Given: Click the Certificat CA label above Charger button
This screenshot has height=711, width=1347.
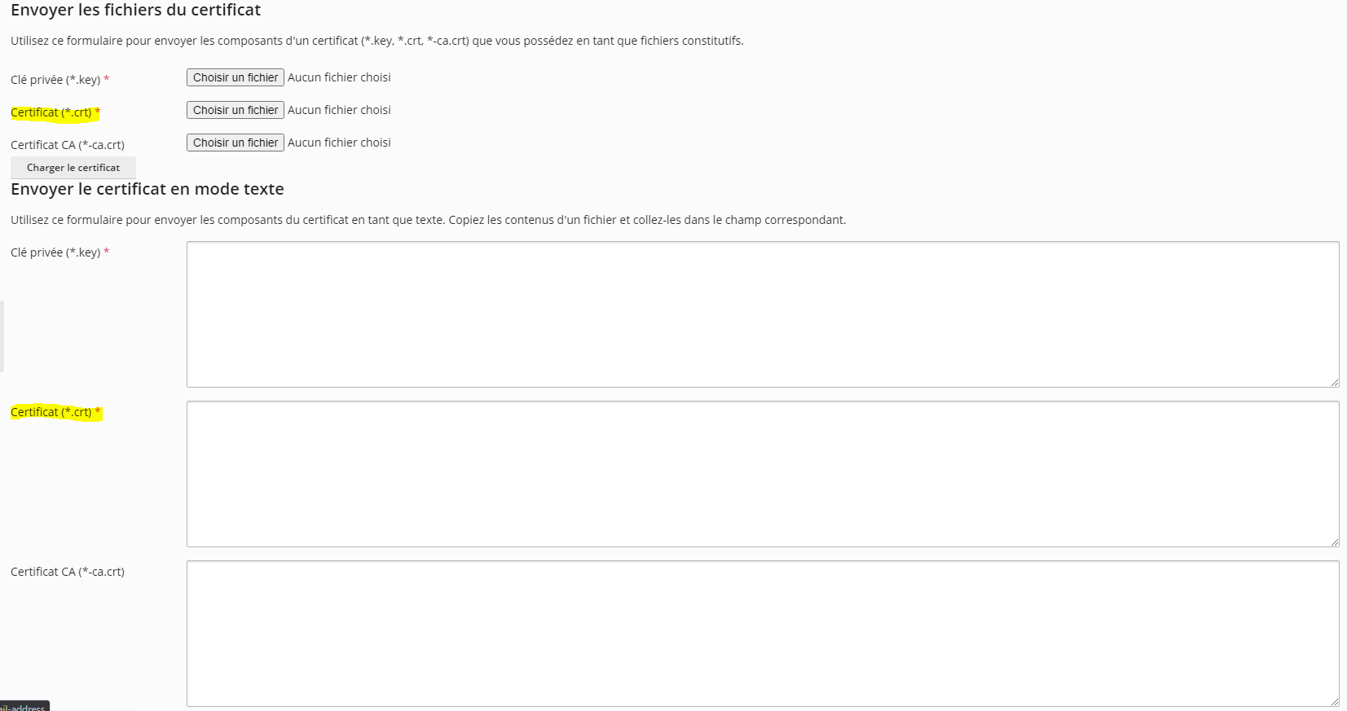Looking at the screenshot, I should (68, 145).
